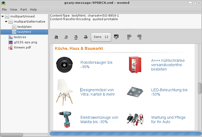Select the text/plain part
202x137 pixels.
click(x=24, y=27)
